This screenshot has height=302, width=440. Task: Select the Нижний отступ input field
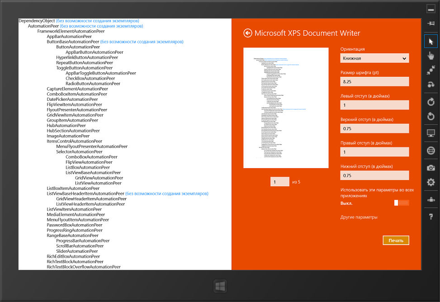tap(374, 175)
